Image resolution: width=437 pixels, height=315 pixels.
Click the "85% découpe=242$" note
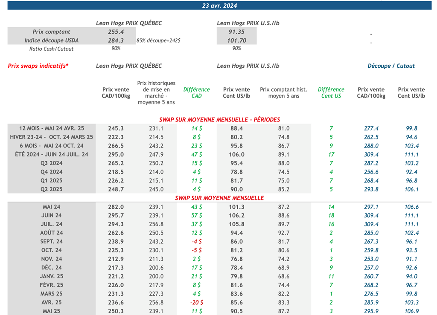coord(158,40)
